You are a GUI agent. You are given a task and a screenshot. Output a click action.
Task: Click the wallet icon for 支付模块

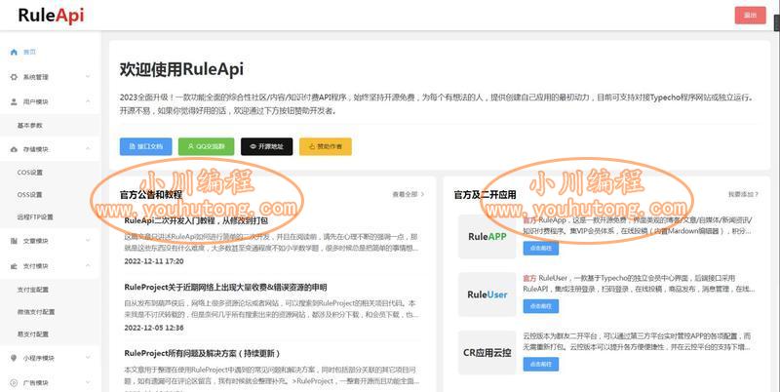point(14,266)
